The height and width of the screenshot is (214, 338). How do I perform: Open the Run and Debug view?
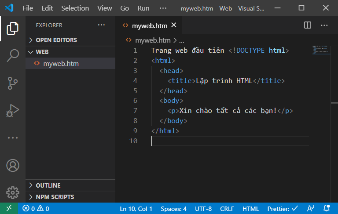click(x=12, y=110)
